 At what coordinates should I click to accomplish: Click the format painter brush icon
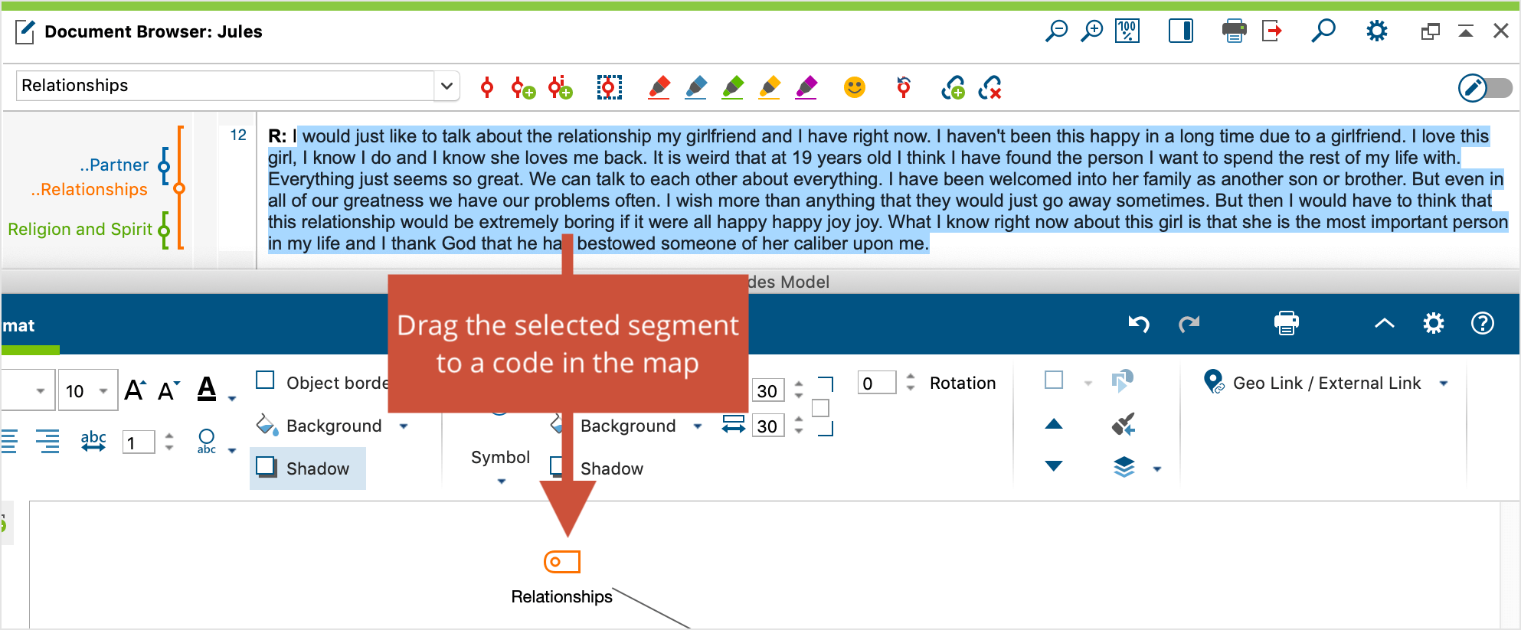tap(1124, 424)
